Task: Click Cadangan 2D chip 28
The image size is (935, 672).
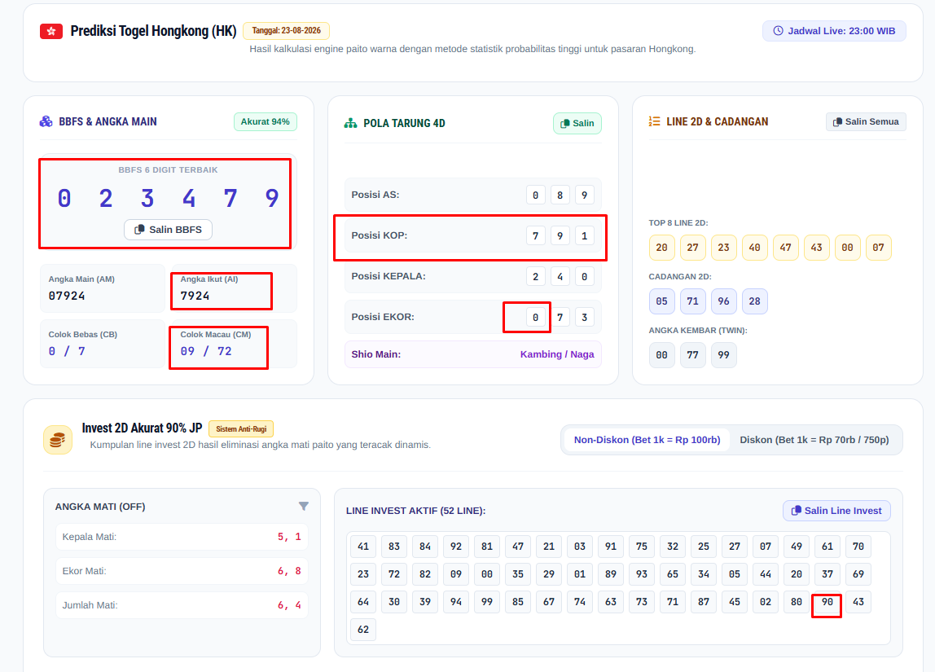Action: click(755, 301)
